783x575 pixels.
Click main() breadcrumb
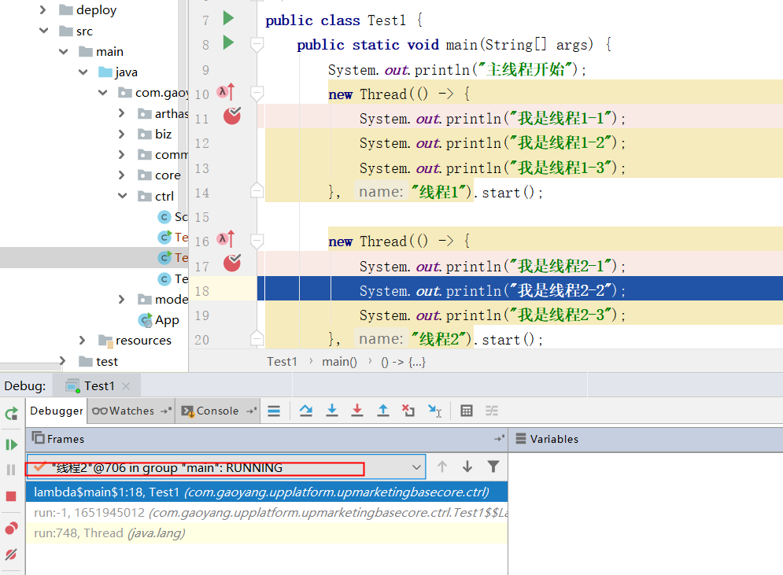pyautogui.click(x=339, y=361)
